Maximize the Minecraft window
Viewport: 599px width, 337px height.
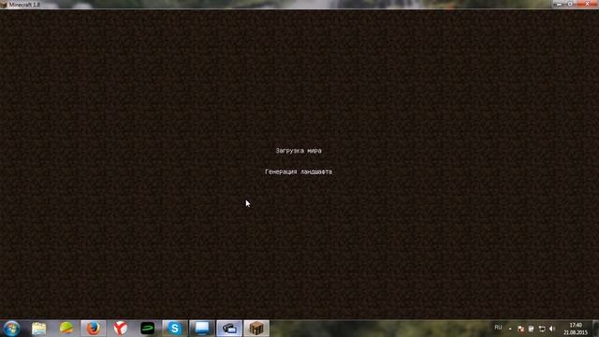[x=570, y=4]
